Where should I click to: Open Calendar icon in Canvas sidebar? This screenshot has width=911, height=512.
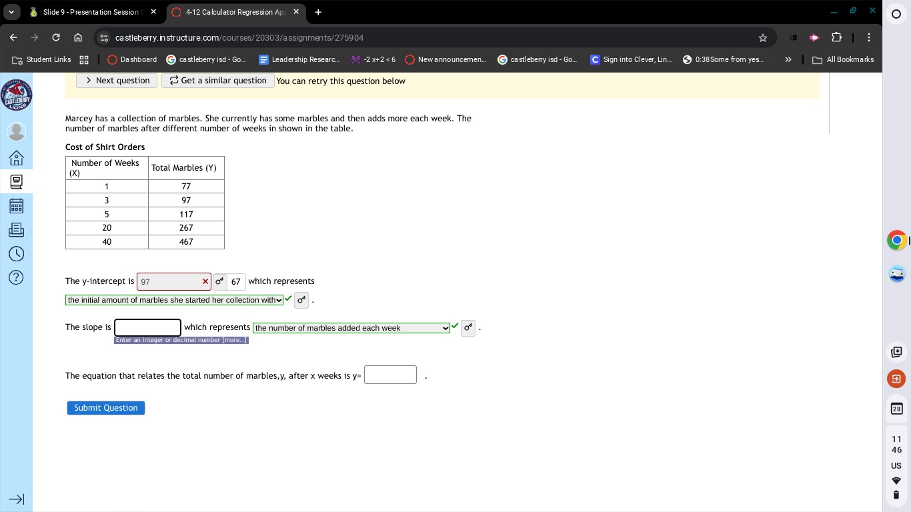(x=16, y=205)
